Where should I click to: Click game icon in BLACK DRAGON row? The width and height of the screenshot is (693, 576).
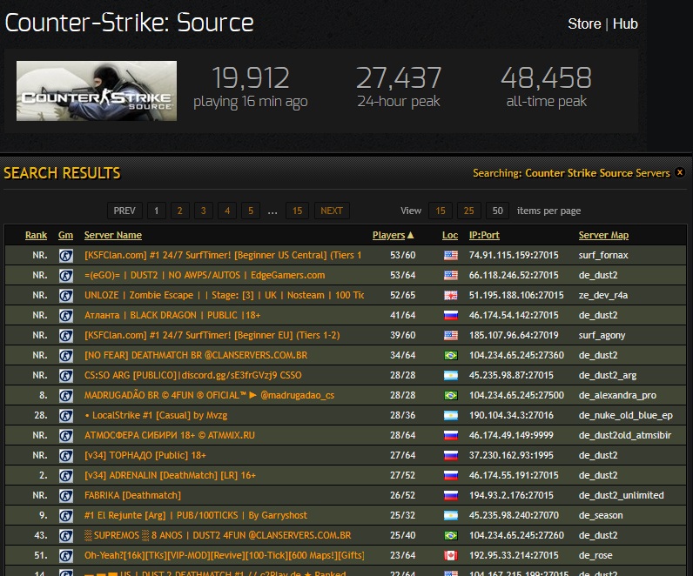pos(66,315)
